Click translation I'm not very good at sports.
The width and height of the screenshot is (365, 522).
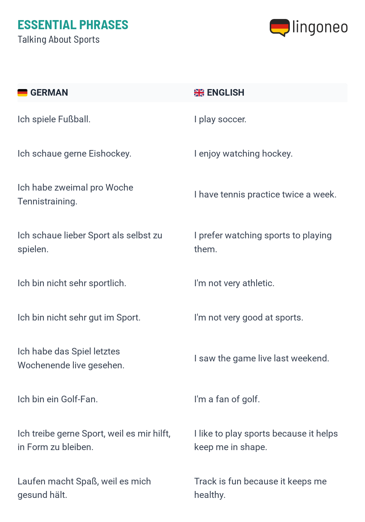tap(249, 318)
